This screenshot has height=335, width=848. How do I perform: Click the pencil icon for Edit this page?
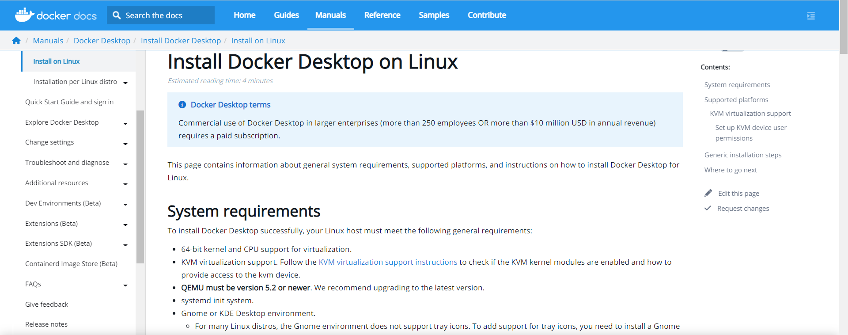coord(708,193)
